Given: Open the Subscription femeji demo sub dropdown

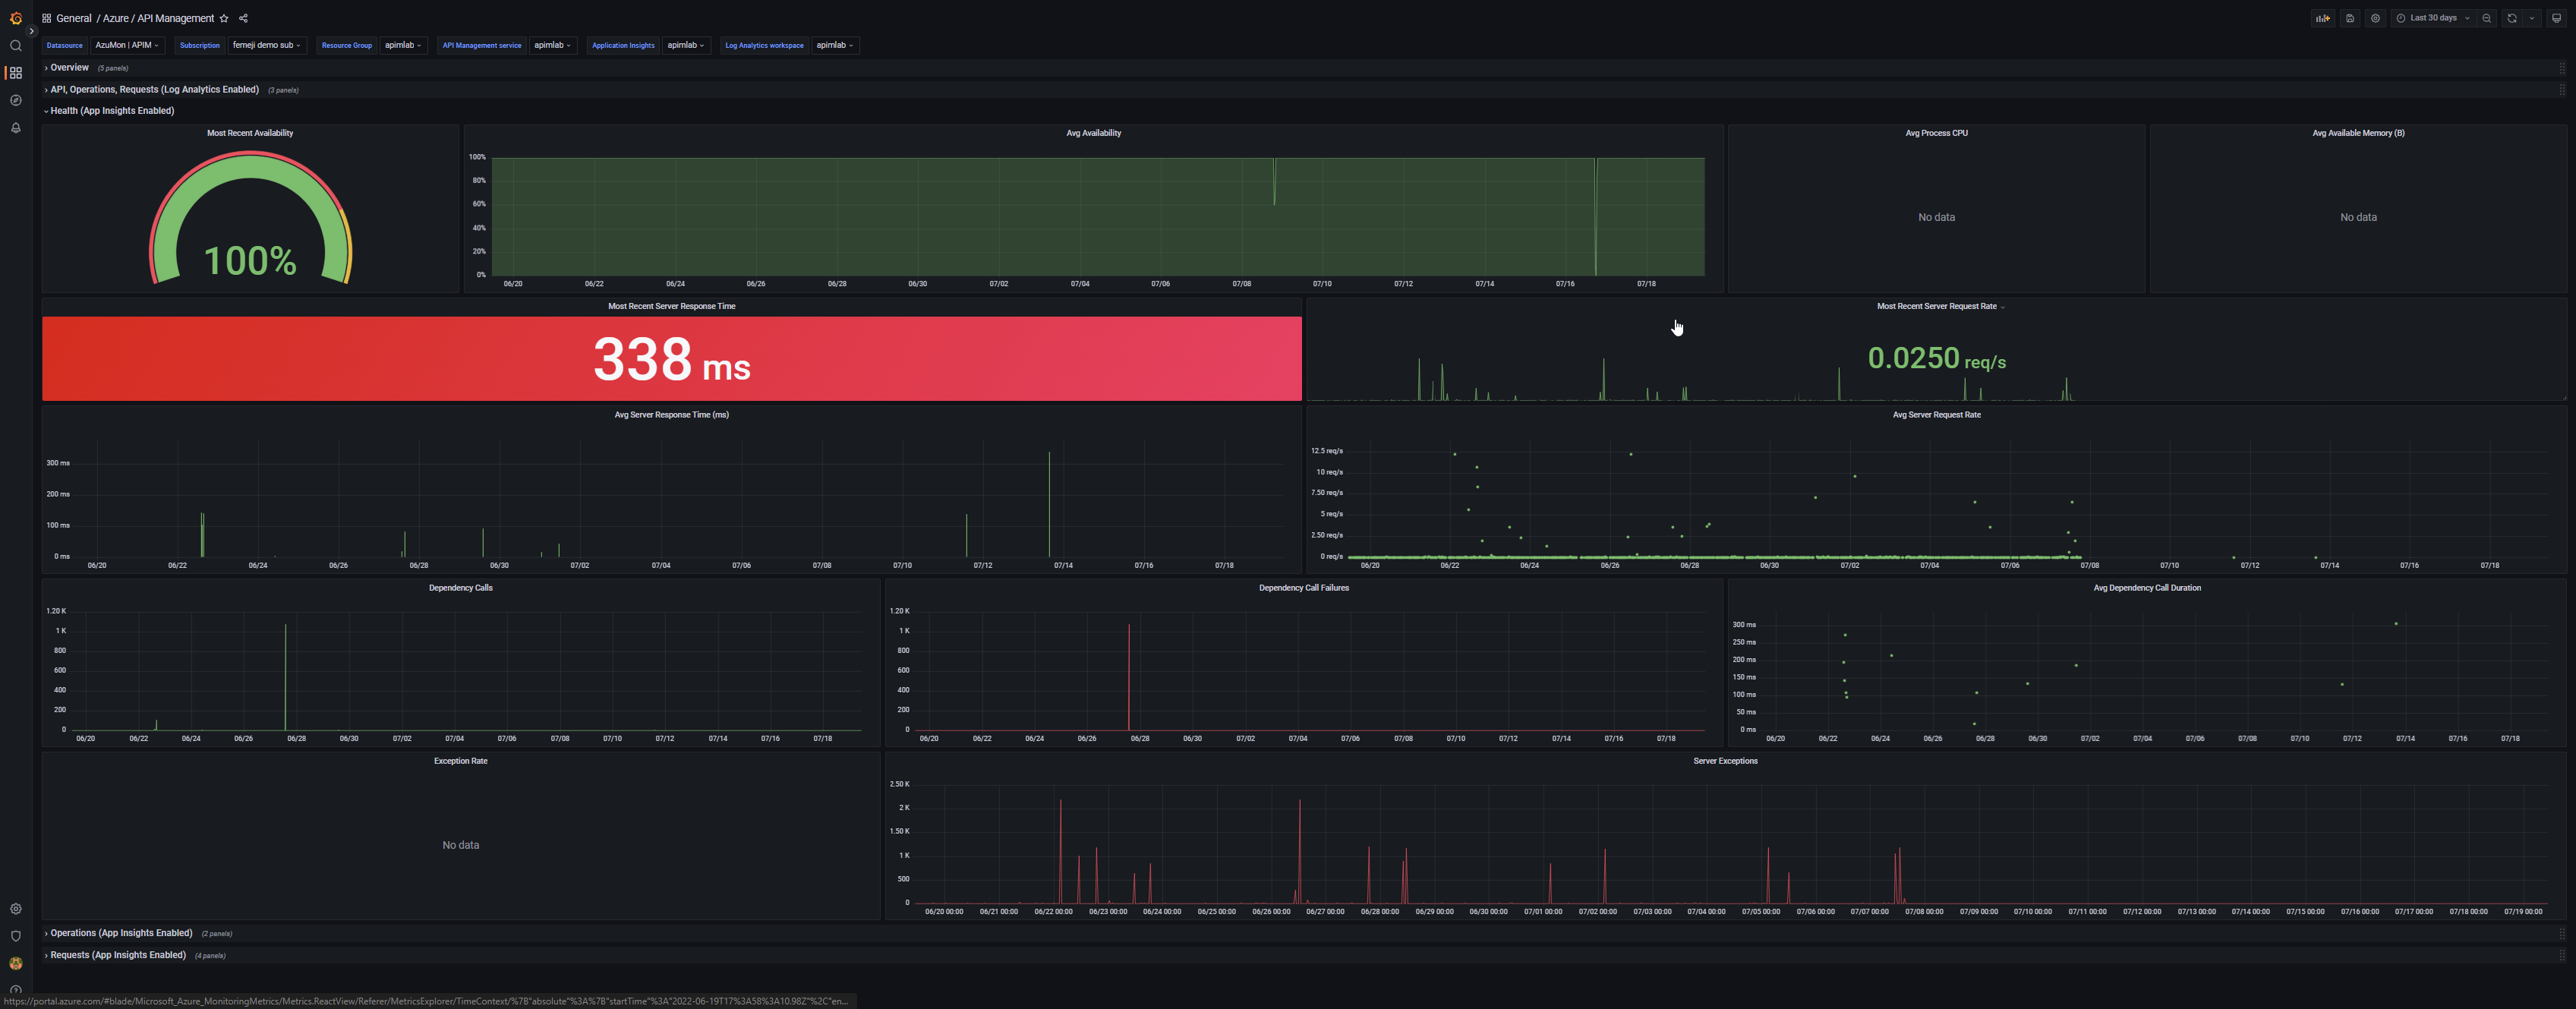Looking at the screenshot, I should (x=266, y=45).
